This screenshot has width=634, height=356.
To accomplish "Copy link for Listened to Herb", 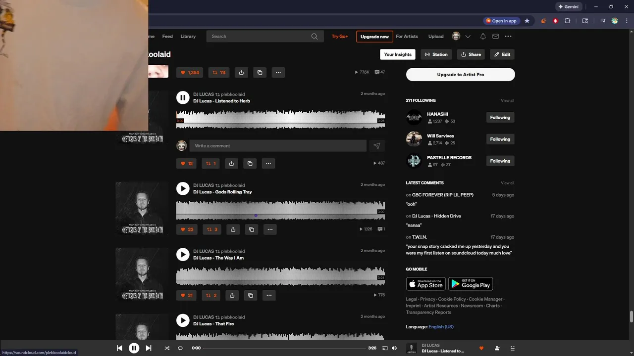I will 250,163.
